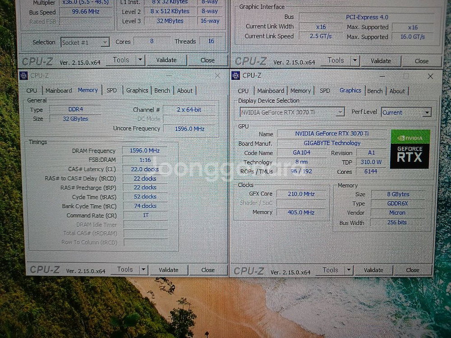Open Socket #1 selection dropdown
Image resolution: width=451 pixels, height=338 pixels.
pyautogui.click(x=85, y=42)
